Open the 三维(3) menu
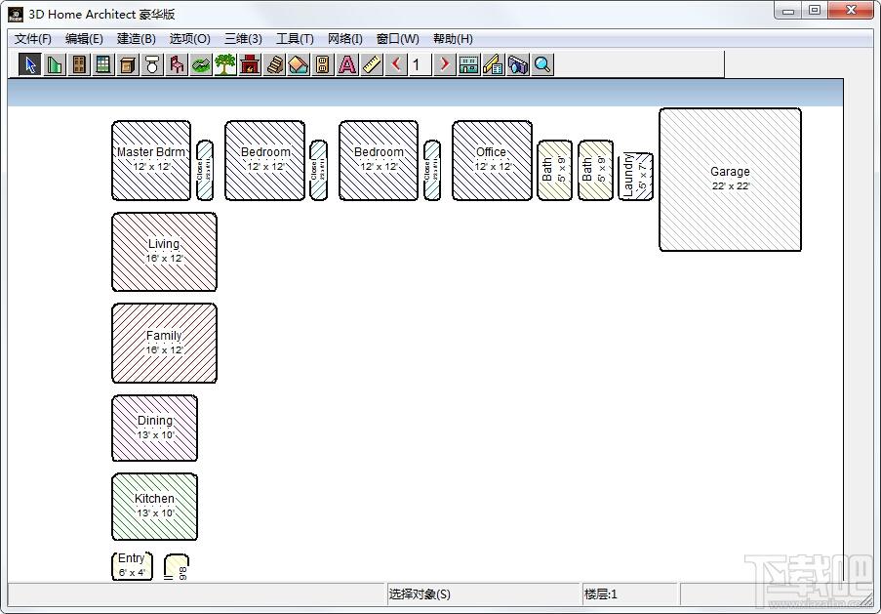The width and height of the screenshot is (881, 614). [x=243, y=39]
